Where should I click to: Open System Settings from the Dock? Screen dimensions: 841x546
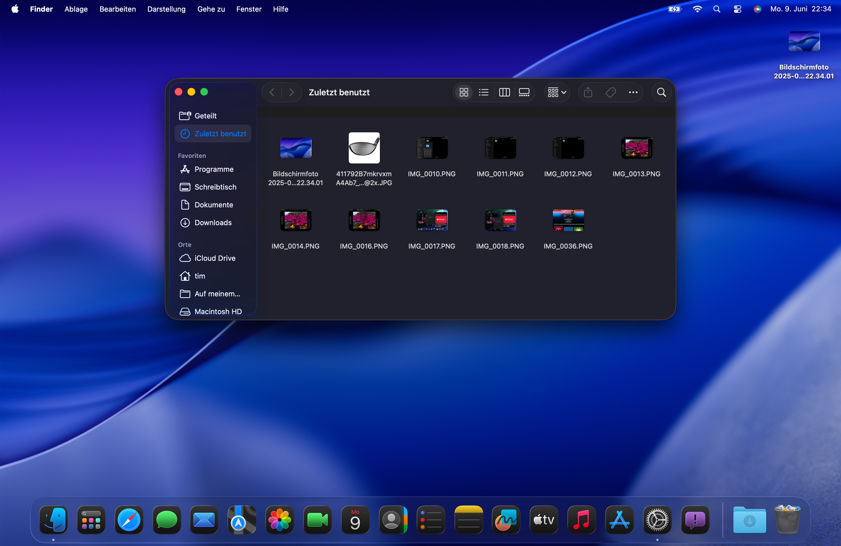(x=657, y=520)
